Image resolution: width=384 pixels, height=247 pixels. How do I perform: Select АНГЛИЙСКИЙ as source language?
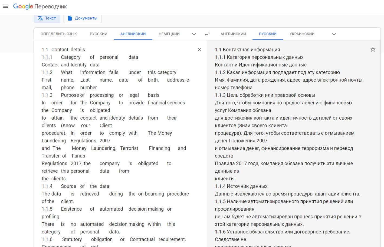[x=133, y=34]
